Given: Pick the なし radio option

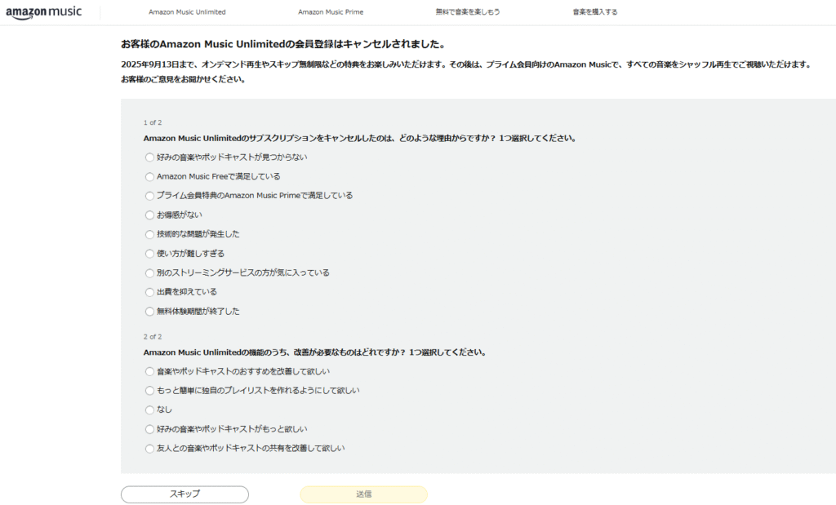Looking at the screenshot, I should (150, 410).
